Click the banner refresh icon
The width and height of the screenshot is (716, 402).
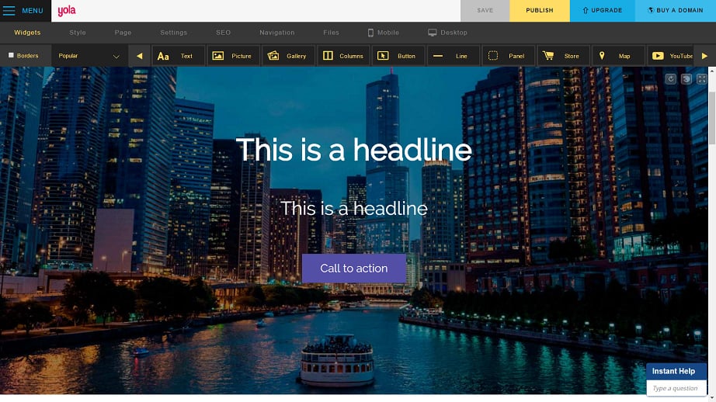tap(670, 79)
